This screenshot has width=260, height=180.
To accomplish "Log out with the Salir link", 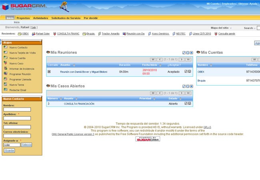I will click(x=34, y=27).
